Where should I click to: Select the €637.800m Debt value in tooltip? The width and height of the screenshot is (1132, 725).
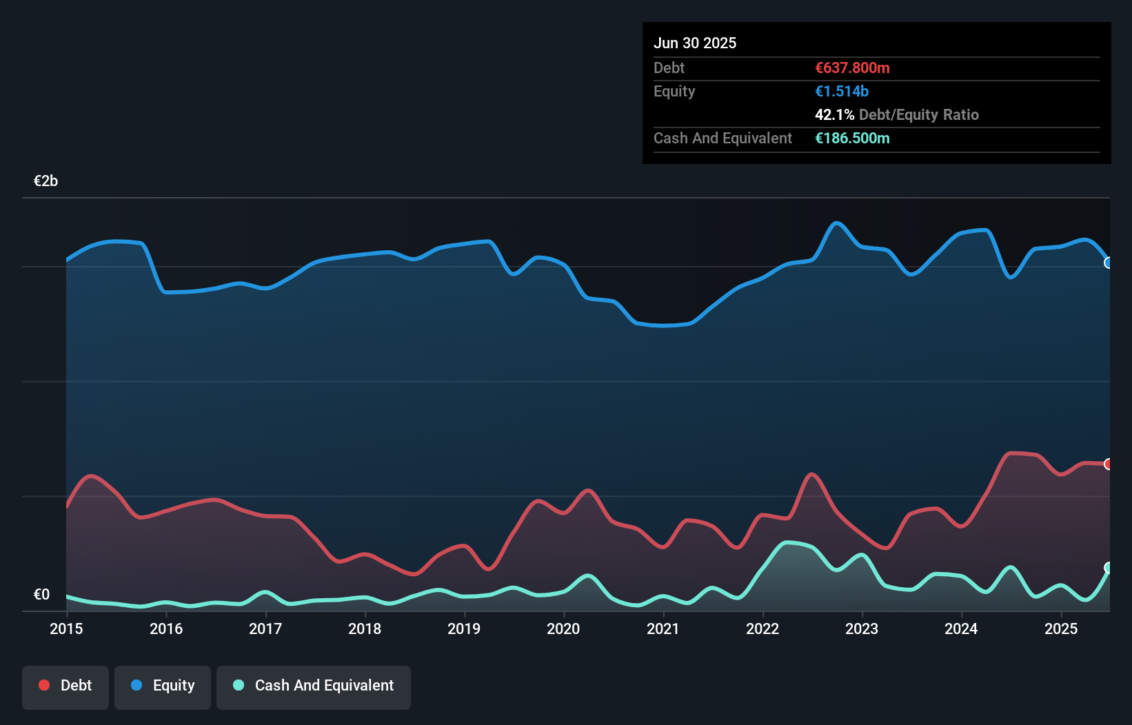coord(852,68)
